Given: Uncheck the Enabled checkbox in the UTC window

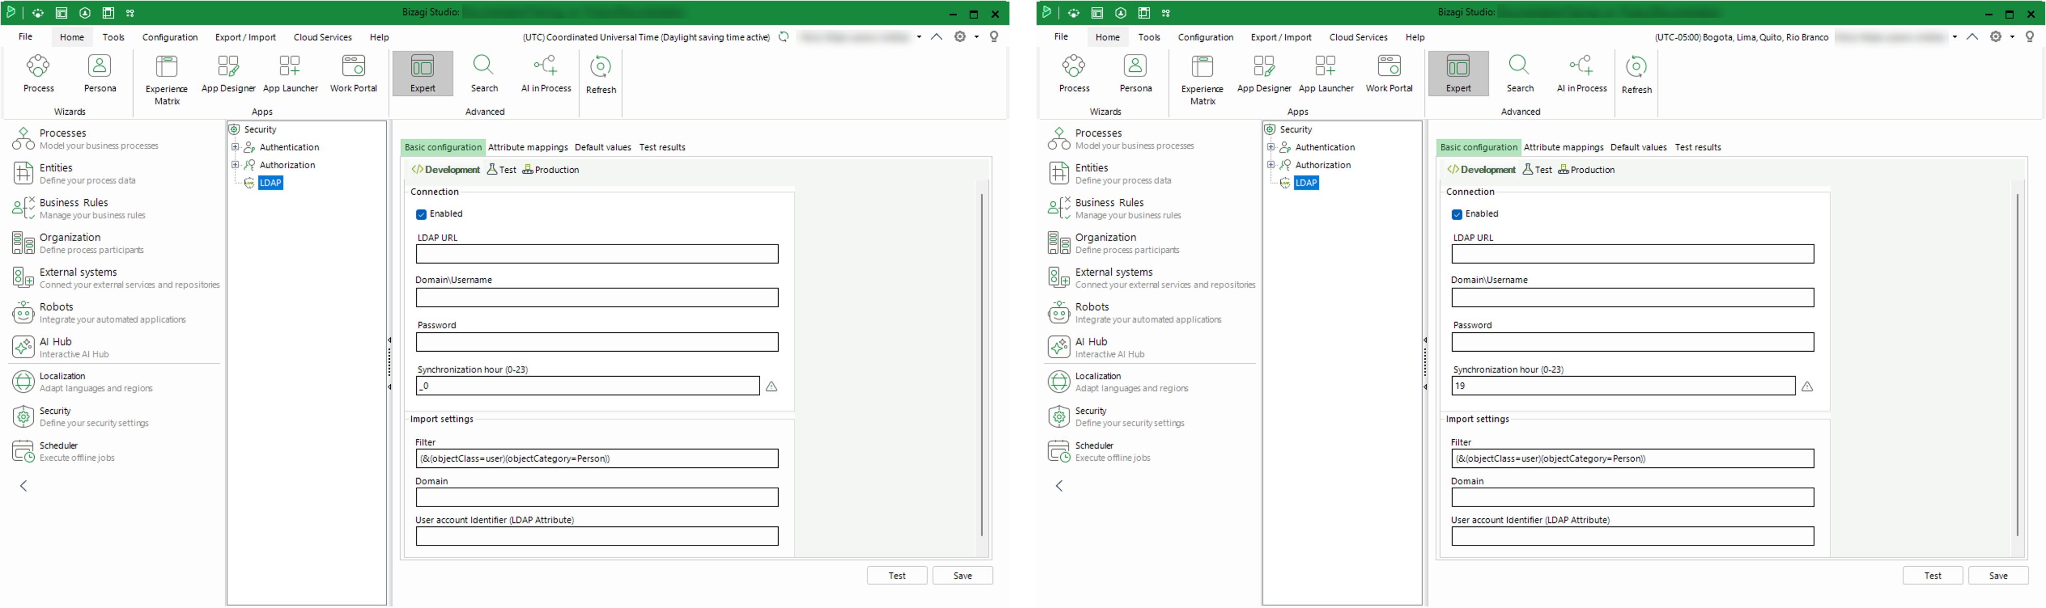Looking at the screenshot, I should coord(421,215).
